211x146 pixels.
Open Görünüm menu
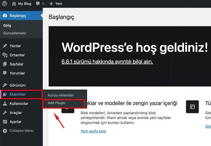tap(21, 85)
